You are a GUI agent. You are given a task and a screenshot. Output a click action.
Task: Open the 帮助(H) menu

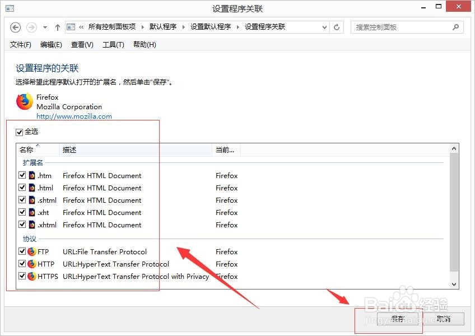pyautogui.click(x=145, y=45)
